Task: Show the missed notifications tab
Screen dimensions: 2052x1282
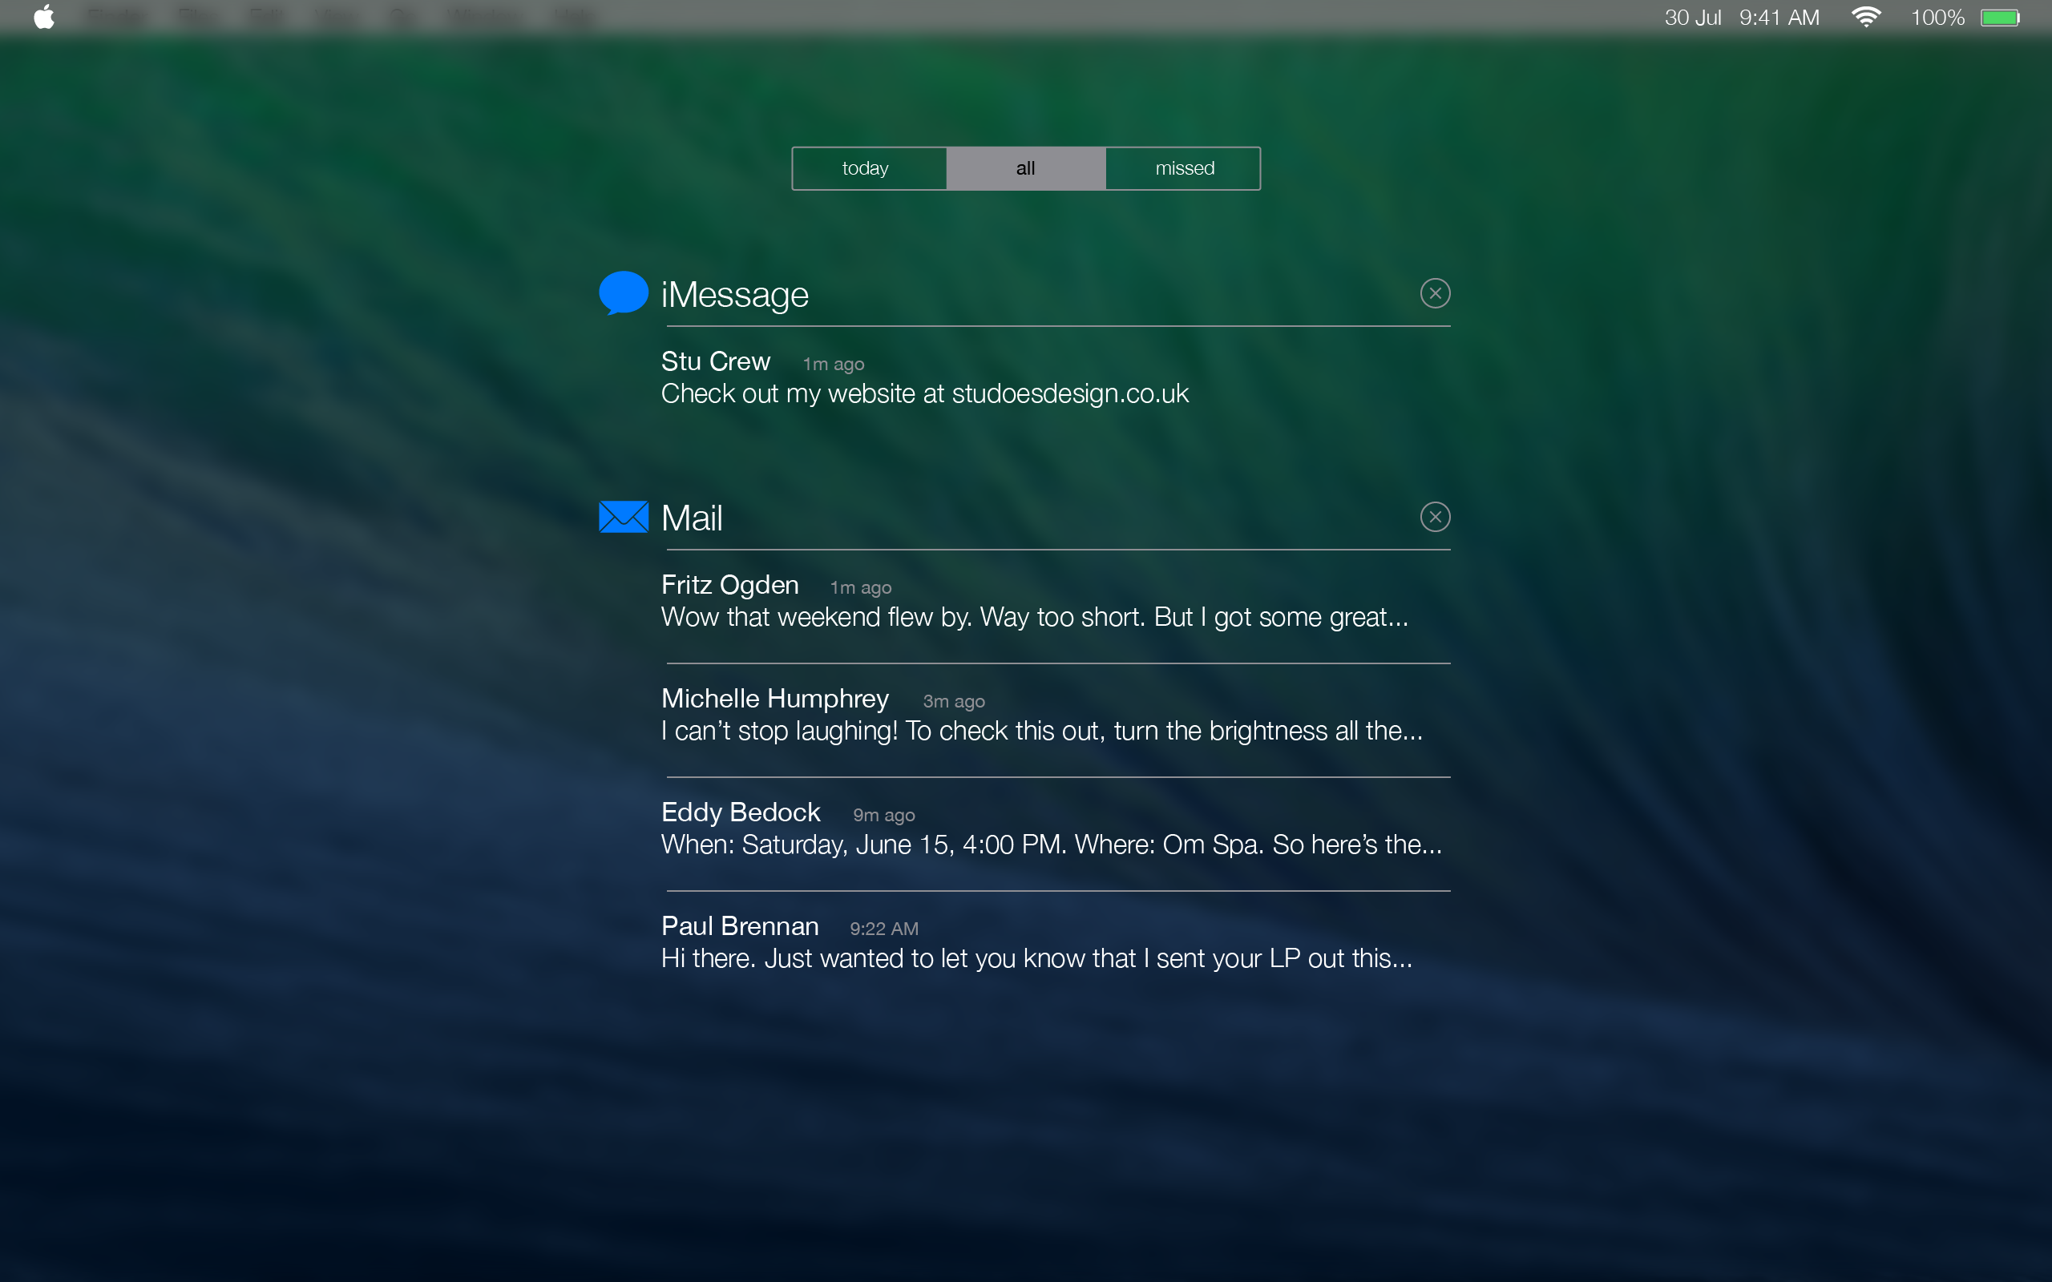Action: [x=1184, y=169]
